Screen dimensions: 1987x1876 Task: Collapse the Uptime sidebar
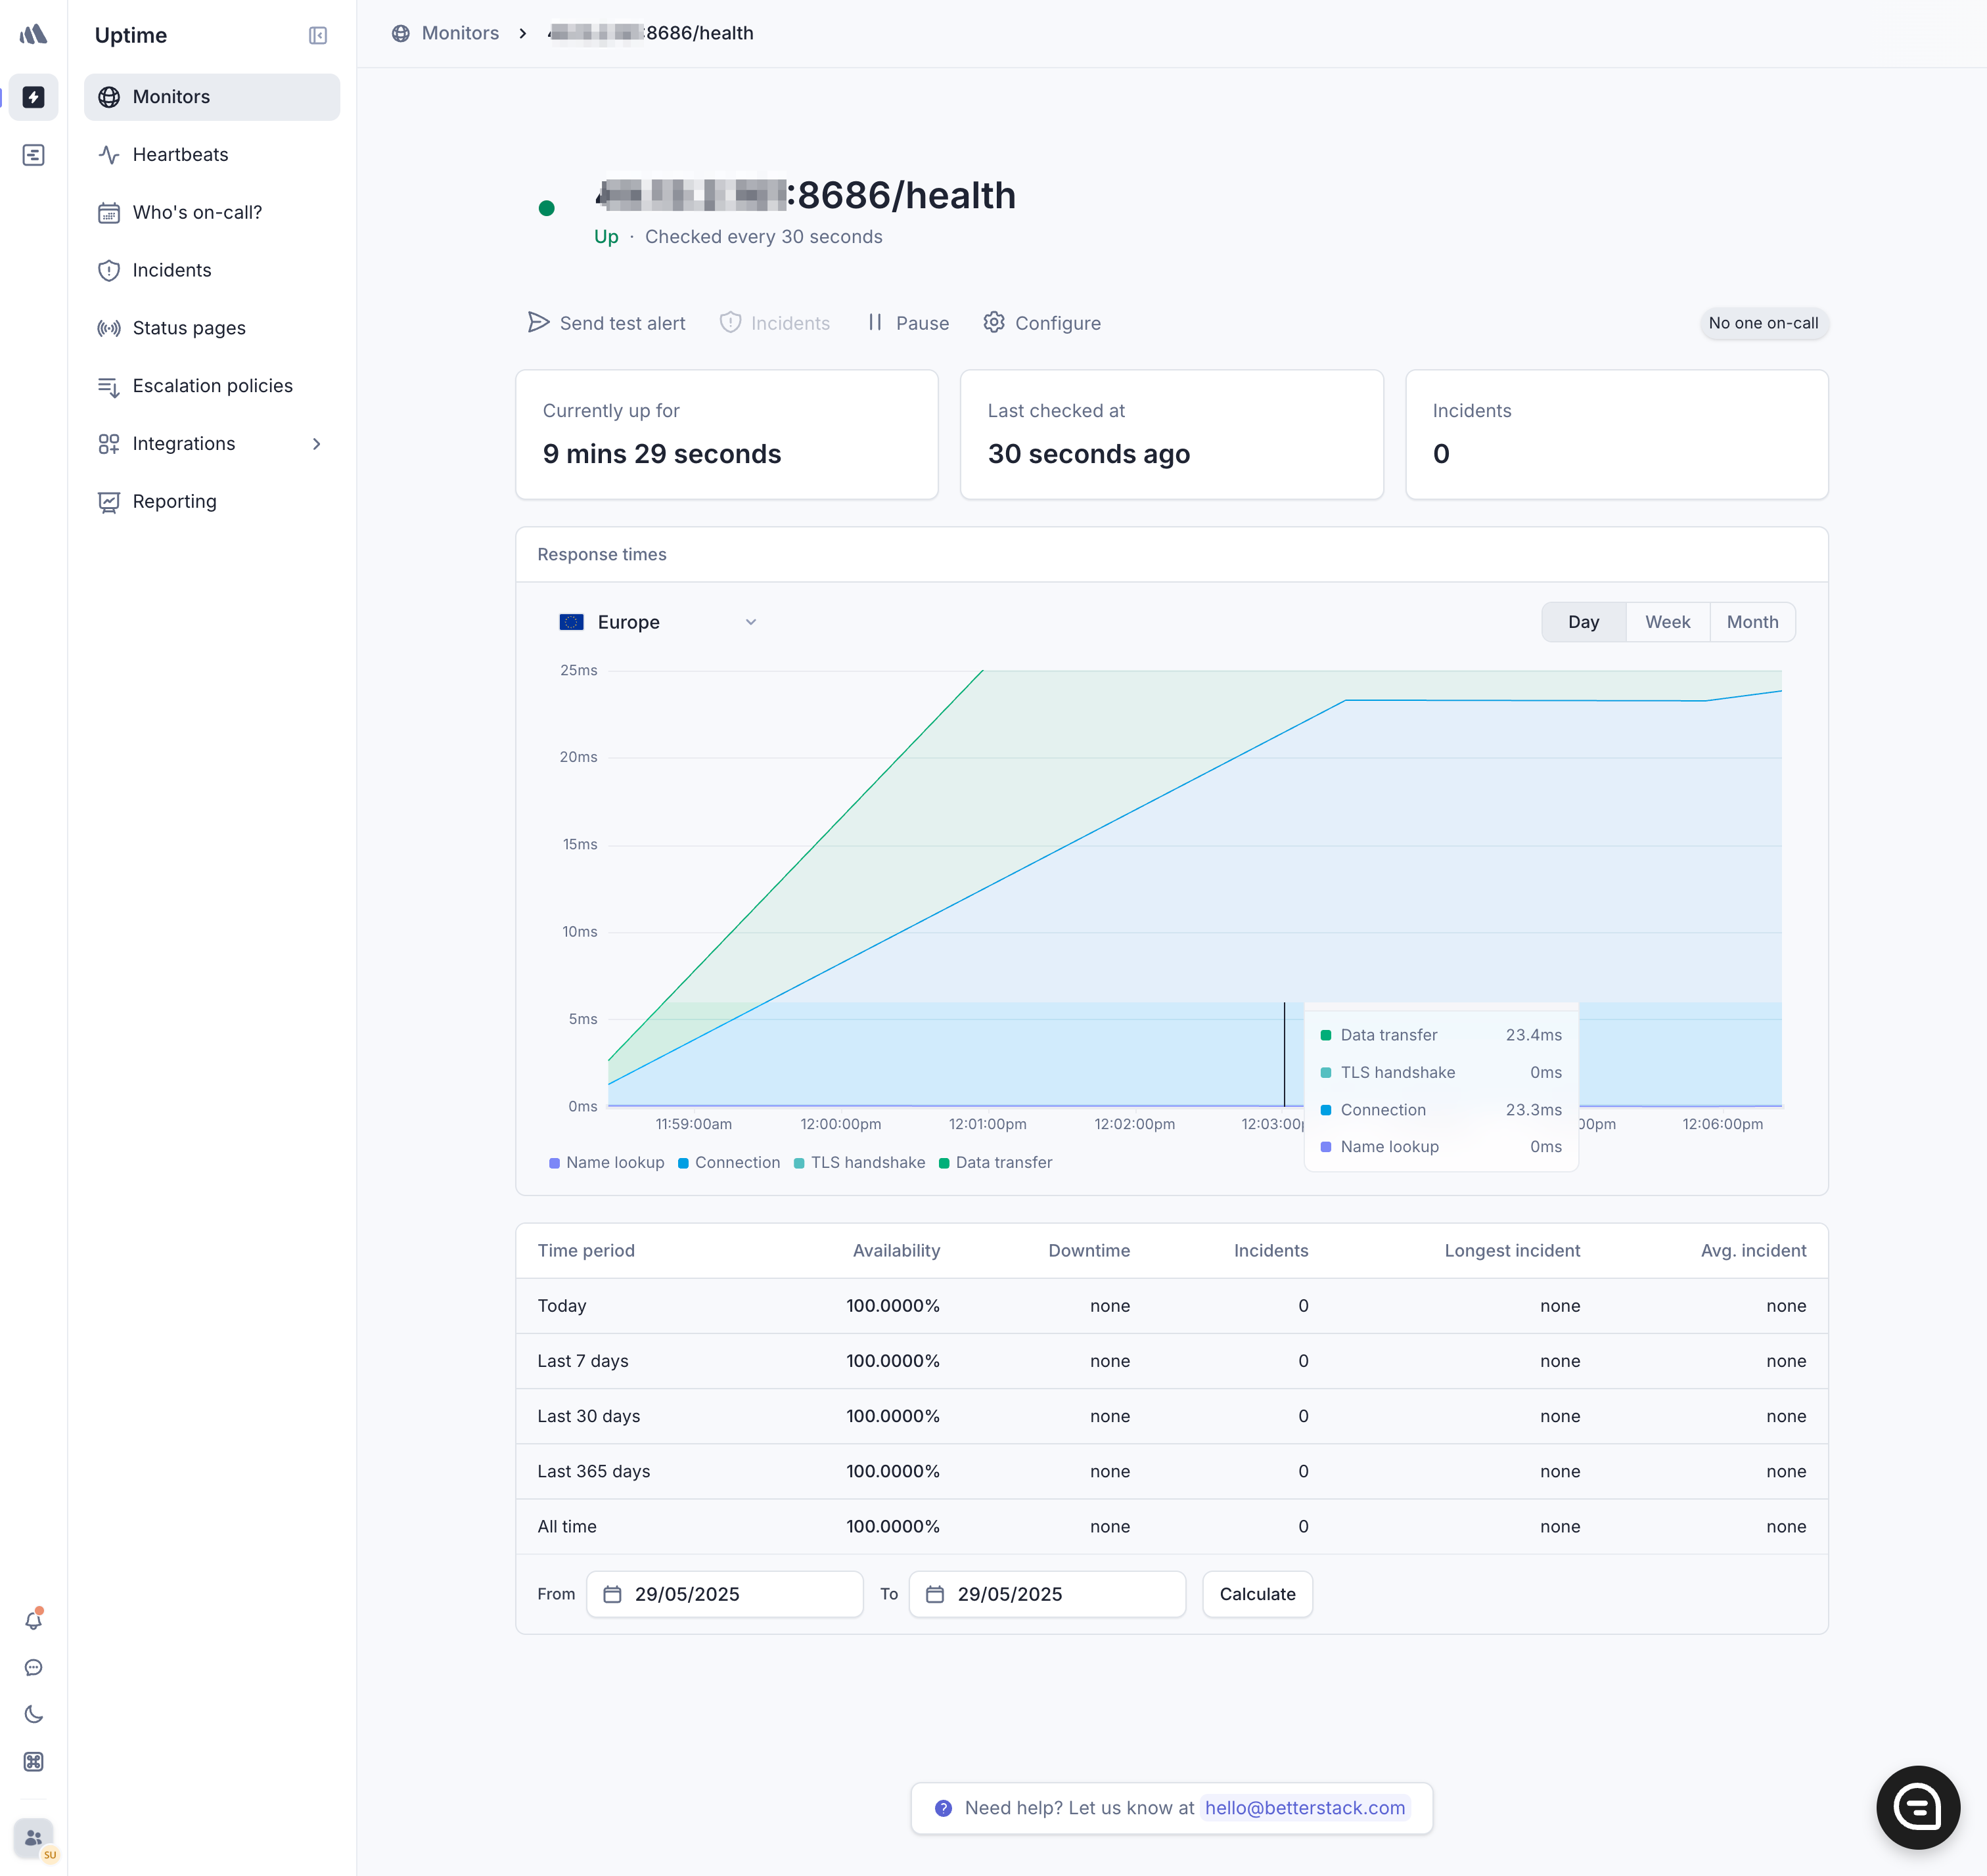coord(317,35)
